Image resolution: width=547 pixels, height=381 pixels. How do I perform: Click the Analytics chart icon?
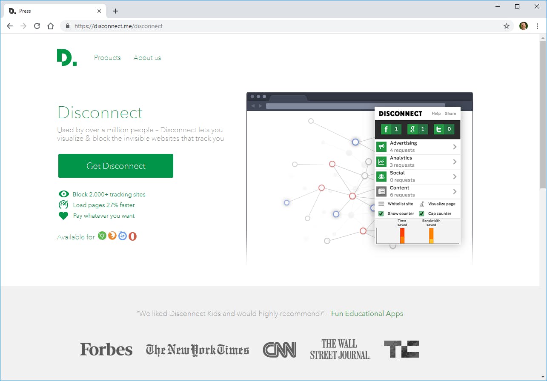click(381, 162)
